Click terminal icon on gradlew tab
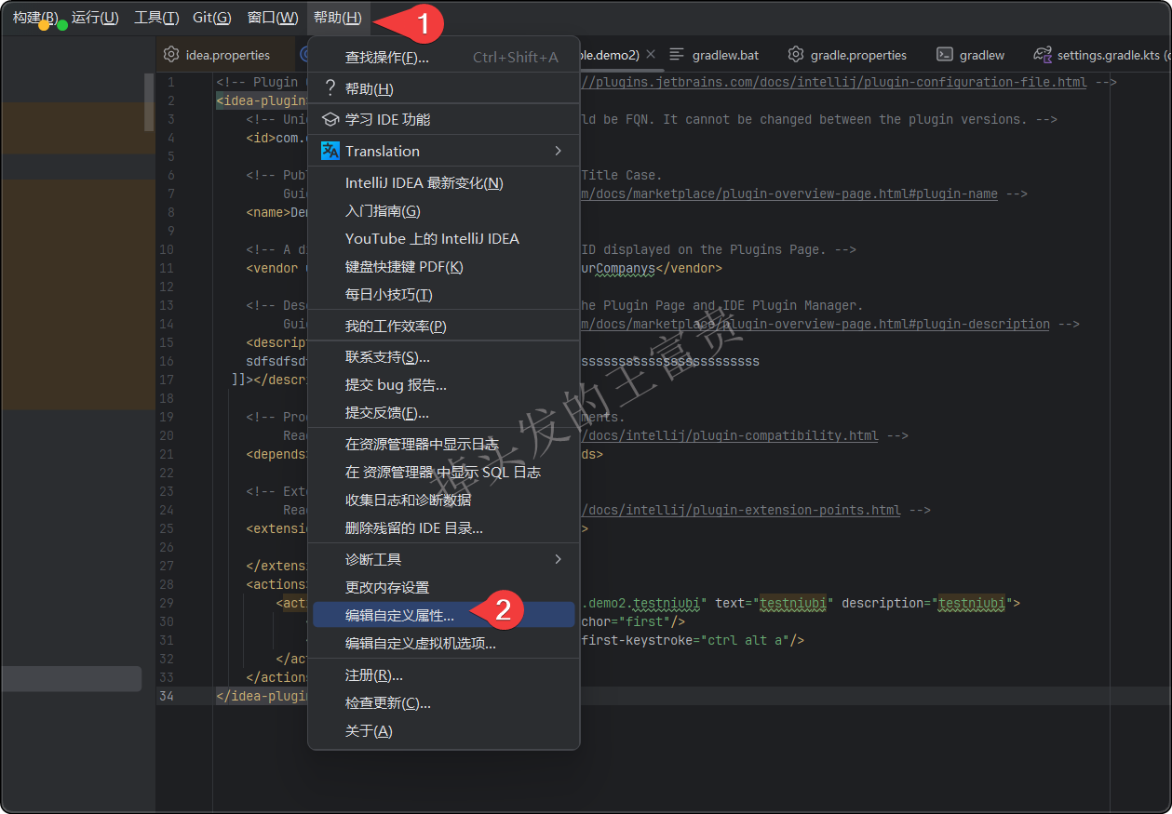The image size is (1172, 814). [x=945, y=55]
